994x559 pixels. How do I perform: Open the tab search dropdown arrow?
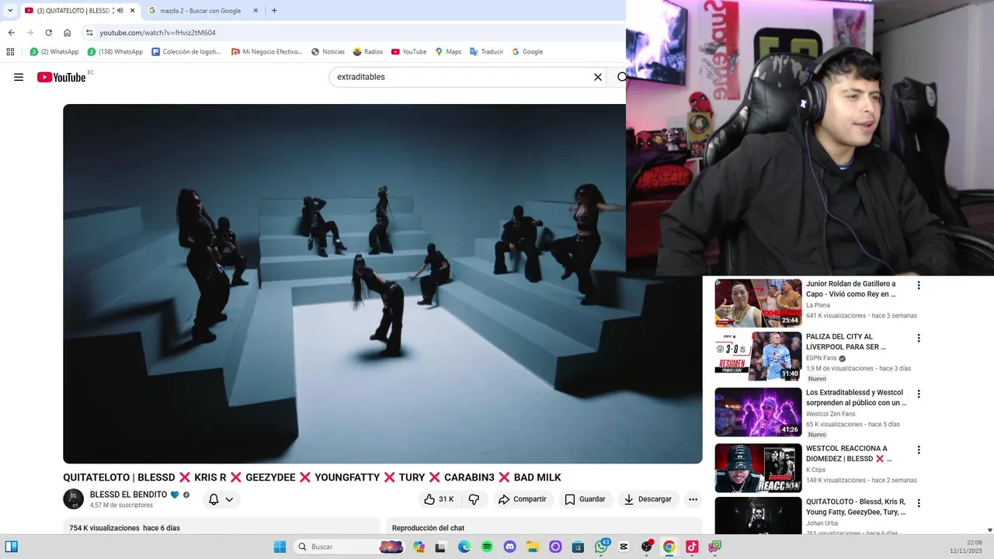[10, 11]
